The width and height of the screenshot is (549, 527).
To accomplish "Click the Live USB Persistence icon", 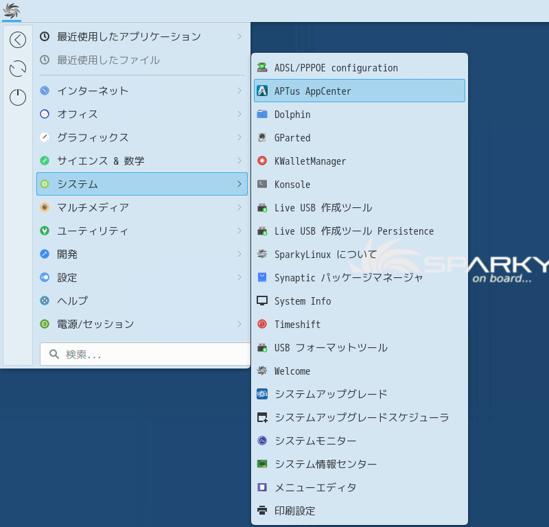I will (262, 231).
